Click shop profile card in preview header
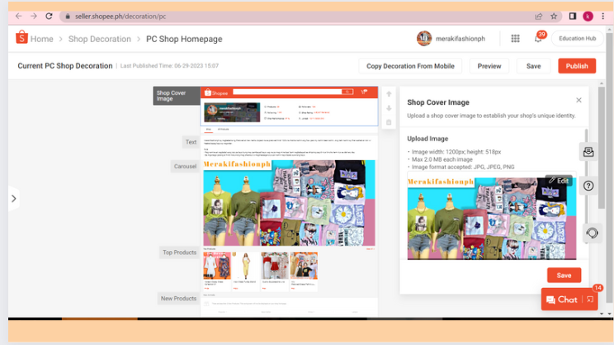The width and height of the screenshot is (614, 345). (232, 112)
